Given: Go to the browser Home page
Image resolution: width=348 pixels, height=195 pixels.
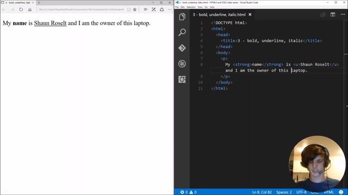Looking at the screenshot, I should (30, 10).
